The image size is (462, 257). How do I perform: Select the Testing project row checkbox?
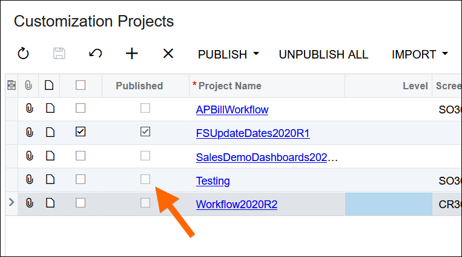tap(81, 179)
